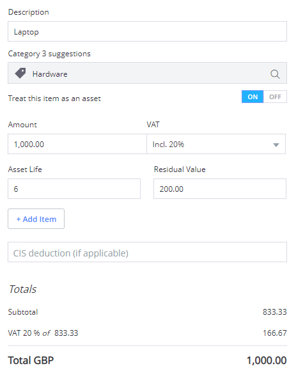Click the VAT 20 % of 833.33 line
The width and height of the screenshot is (296, 378).
[x=43, y=333]
